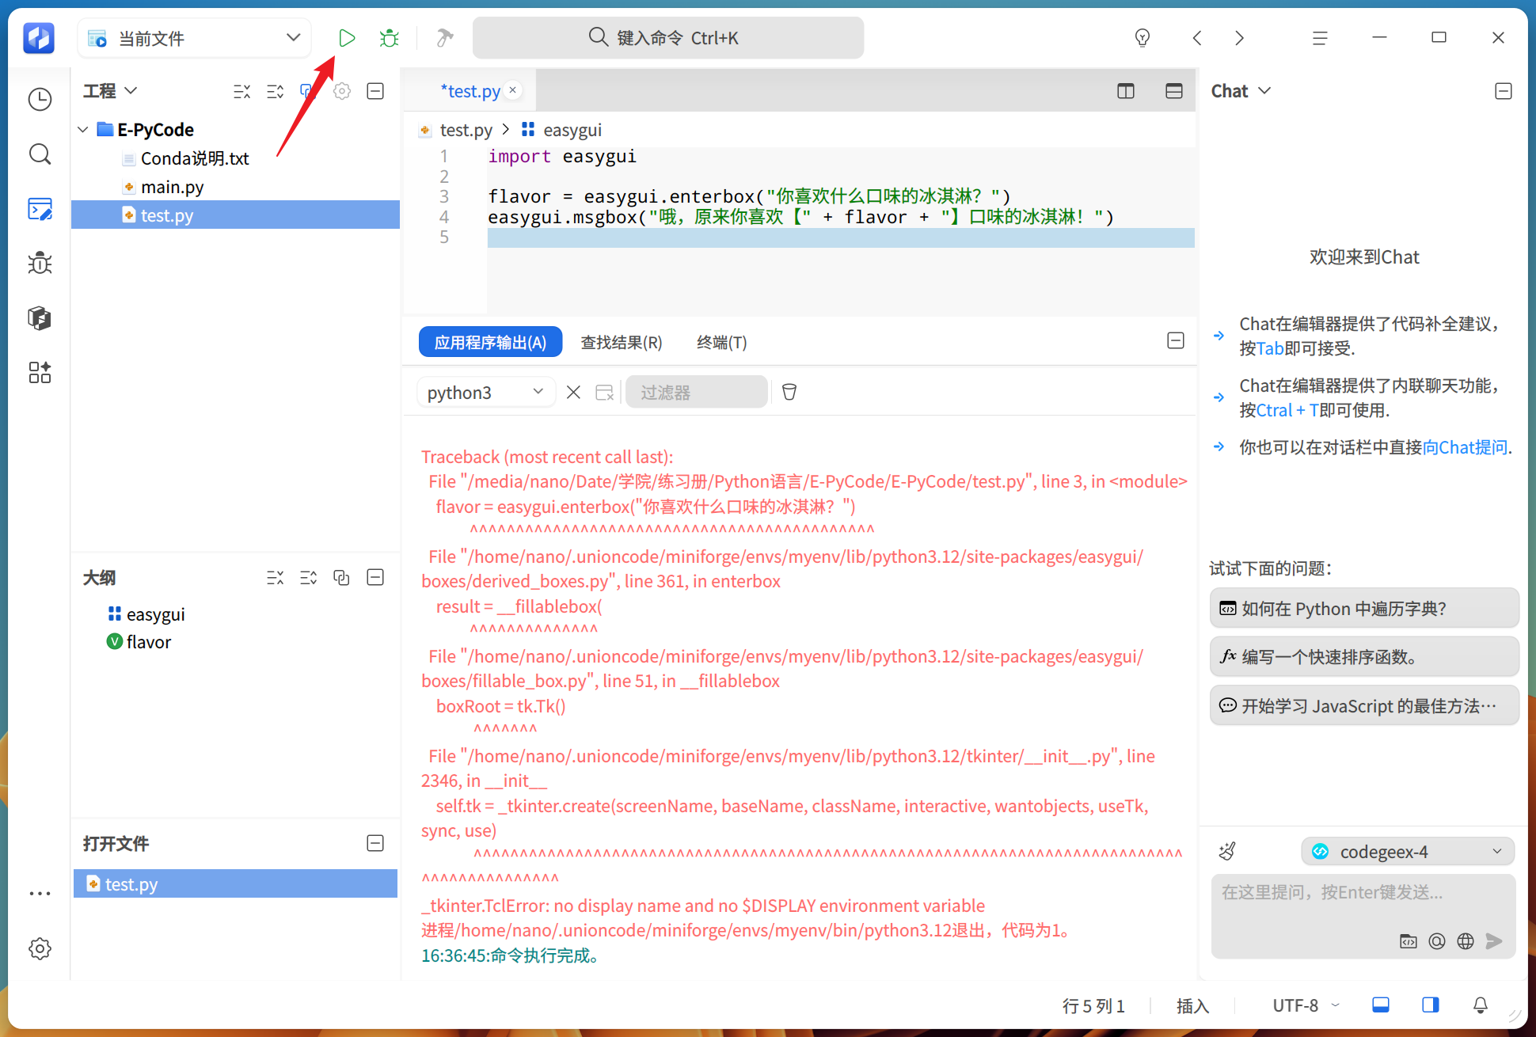Toggle the bottom panel visibility in status bar
1536x1037 pixels.
[x=1380, y=1005]
